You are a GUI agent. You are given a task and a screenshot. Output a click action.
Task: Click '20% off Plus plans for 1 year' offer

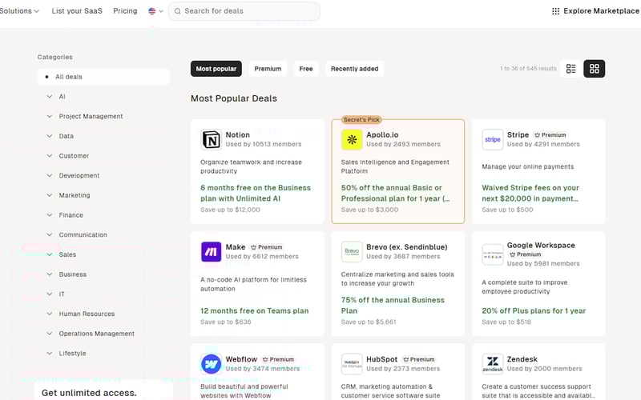click(534, 310)
